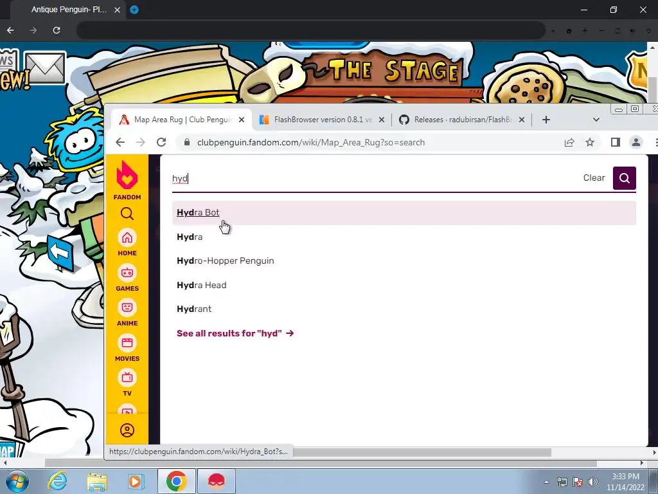Open the taskbar clock showing 3:33 PM
Viewport: 658px width, 494px height.
pyautogui.click(x=626, y=482)
